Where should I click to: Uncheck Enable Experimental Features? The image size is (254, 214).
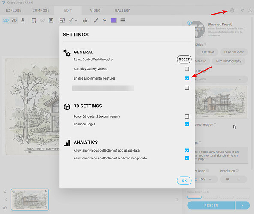tap(187, 78)
